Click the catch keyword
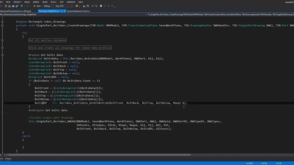 coord(26,136)
